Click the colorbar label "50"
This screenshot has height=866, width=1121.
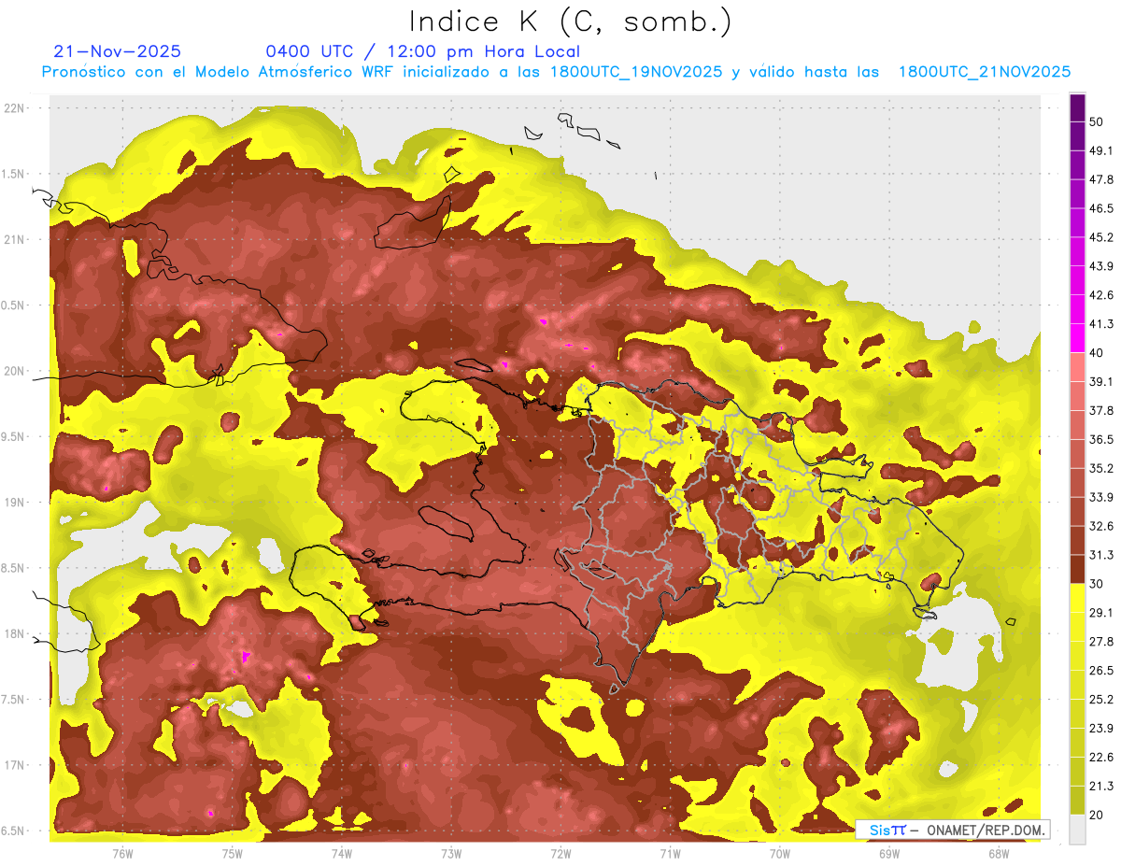pyautogui.click(x=1096, y=122)
